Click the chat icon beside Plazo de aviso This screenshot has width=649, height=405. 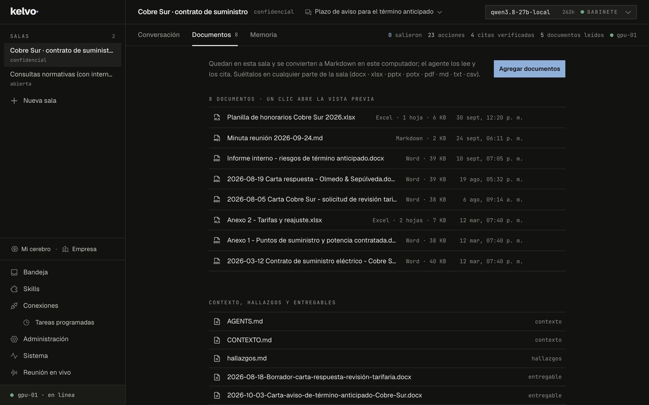coord(308,12)
